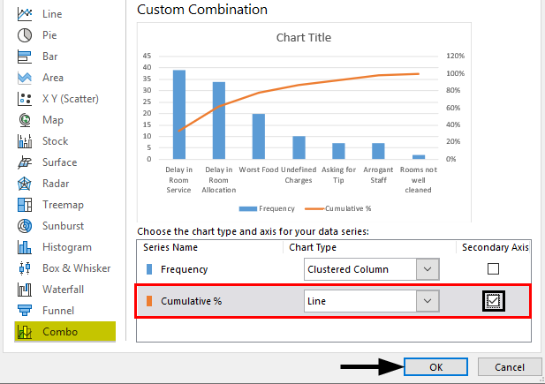The height and width of the screenshot is (384, 545).
Task: Select the Sunburst chart icon
Action: click(25, 226)
